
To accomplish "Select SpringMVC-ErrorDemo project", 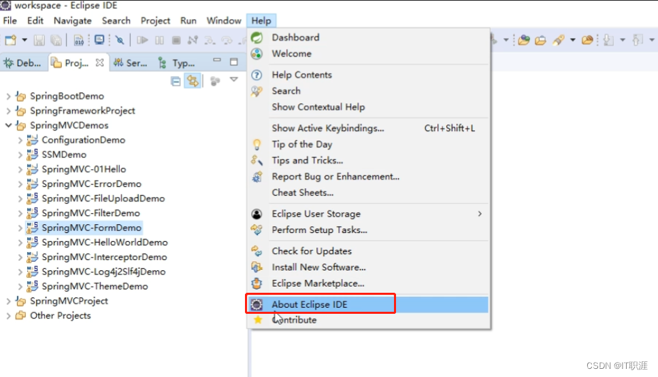I will pos(91,184).
